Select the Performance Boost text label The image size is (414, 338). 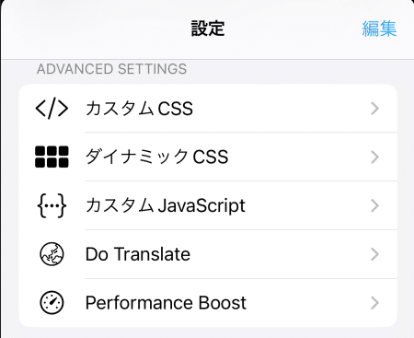point(166,303)
